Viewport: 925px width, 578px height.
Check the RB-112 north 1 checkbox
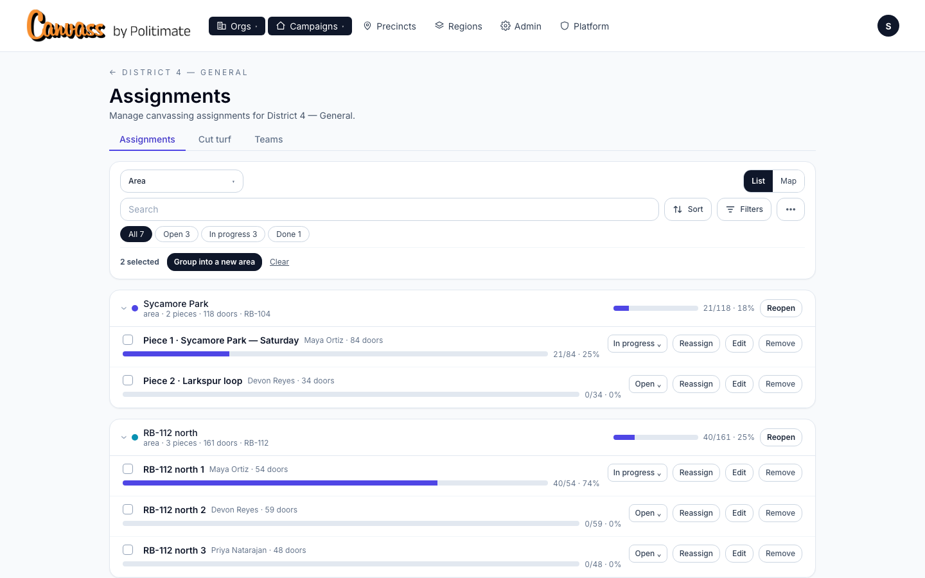coord(128,469)
